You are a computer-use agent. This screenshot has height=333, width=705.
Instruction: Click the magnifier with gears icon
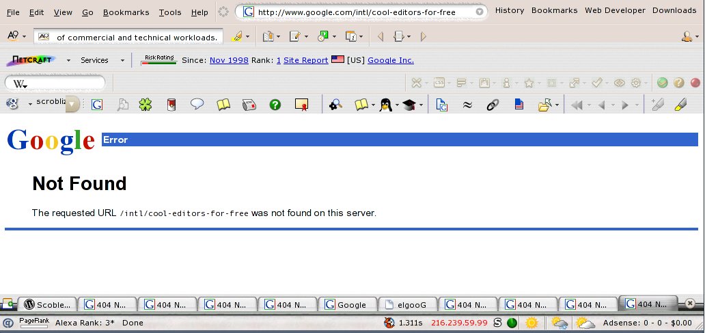pyautogui.click(x=335, y=105)
